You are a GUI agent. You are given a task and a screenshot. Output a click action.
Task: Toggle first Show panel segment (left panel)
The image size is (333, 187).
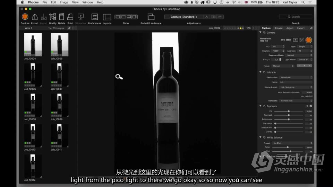tap(118, 17)
